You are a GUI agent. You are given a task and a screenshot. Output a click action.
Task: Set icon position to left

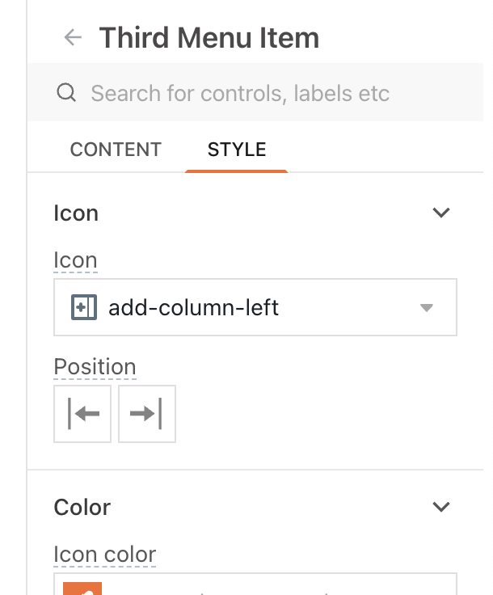[x=82, y=414]
